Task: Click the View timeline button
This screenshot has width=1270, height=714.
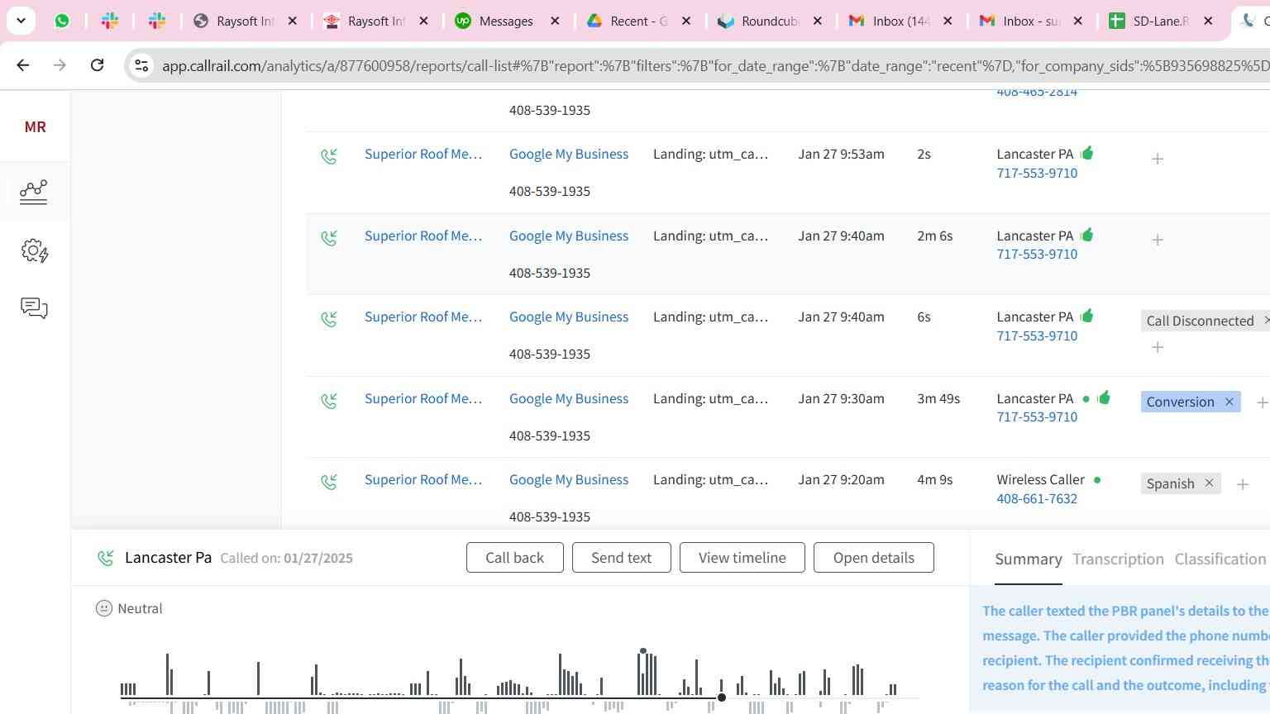Action: coord(742,558)
